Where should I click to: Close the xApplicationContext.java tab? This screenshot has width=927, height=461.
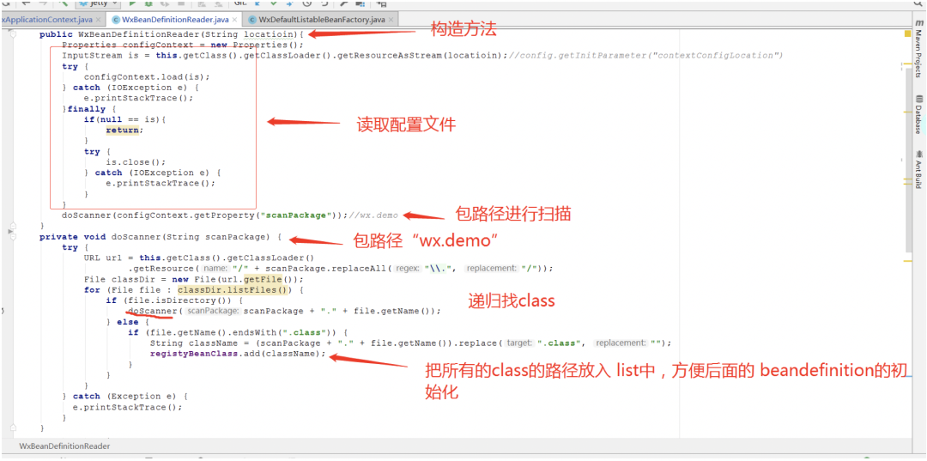click(98, 20)
